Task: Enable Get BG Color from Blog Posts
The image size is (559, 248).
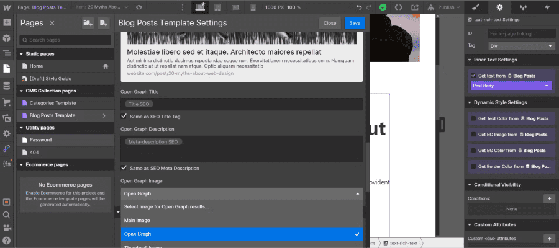Action: [x=473, y=151]
